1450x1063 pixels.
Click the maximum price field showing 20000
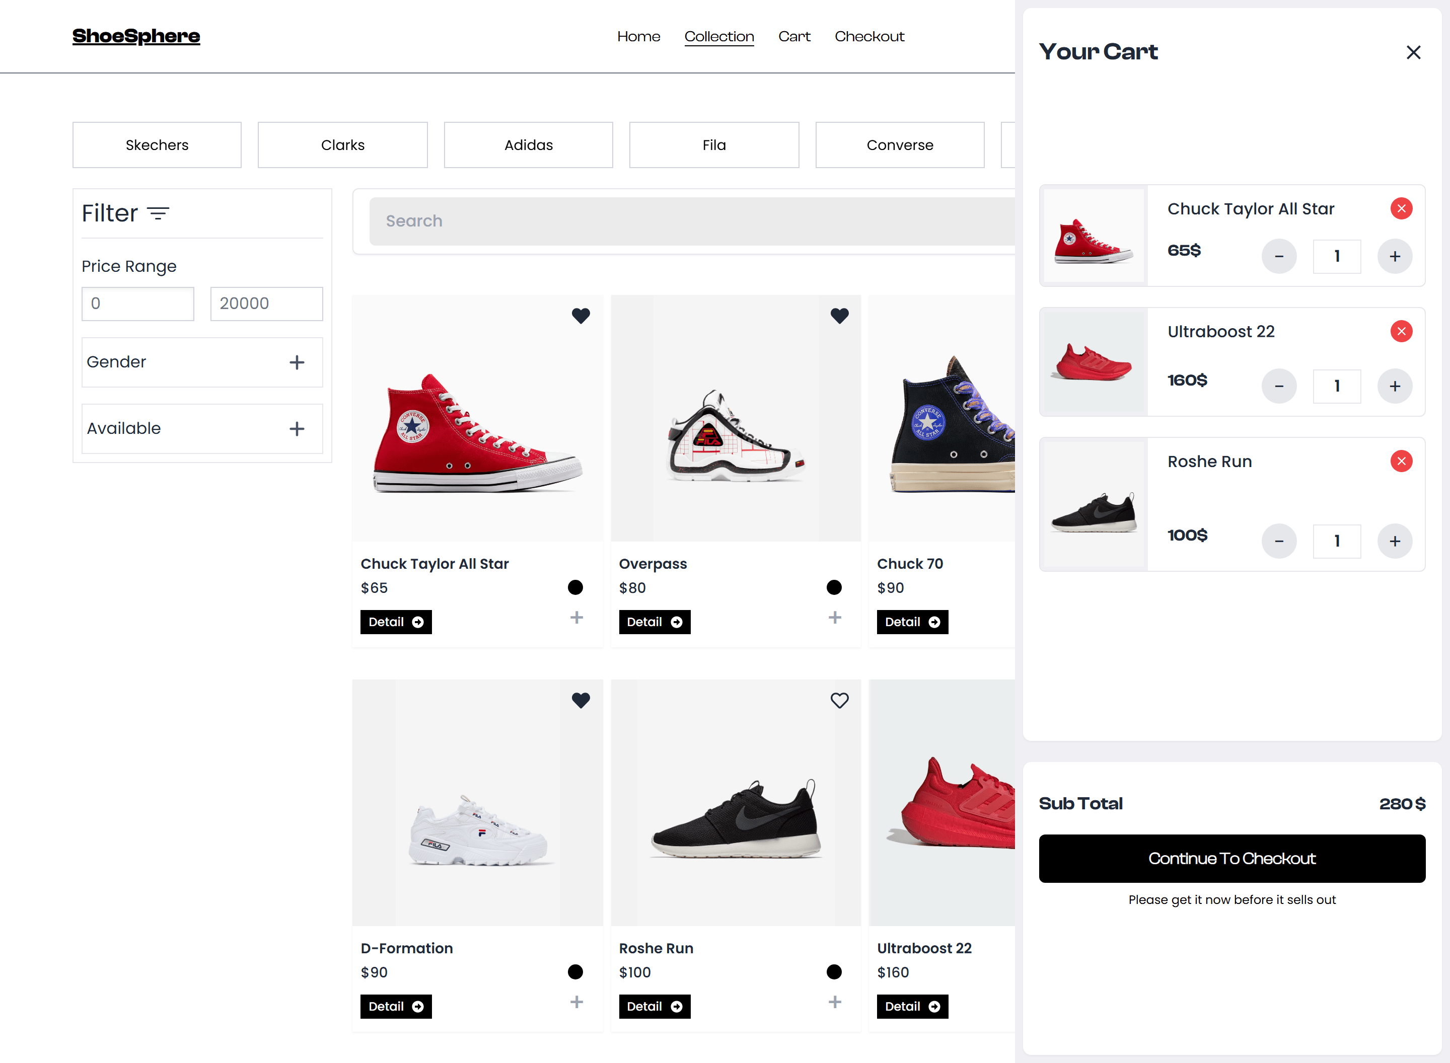coord(266,303)
